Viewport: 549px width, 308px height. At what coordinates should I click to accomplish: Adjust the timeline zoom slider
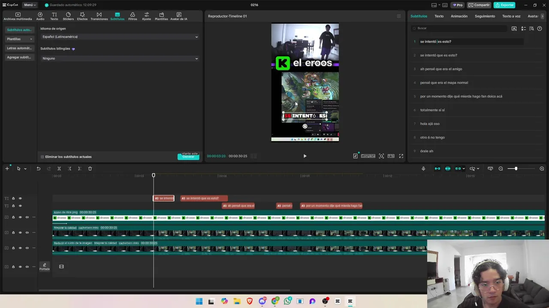pyautogui.click(x=516, y=169)
